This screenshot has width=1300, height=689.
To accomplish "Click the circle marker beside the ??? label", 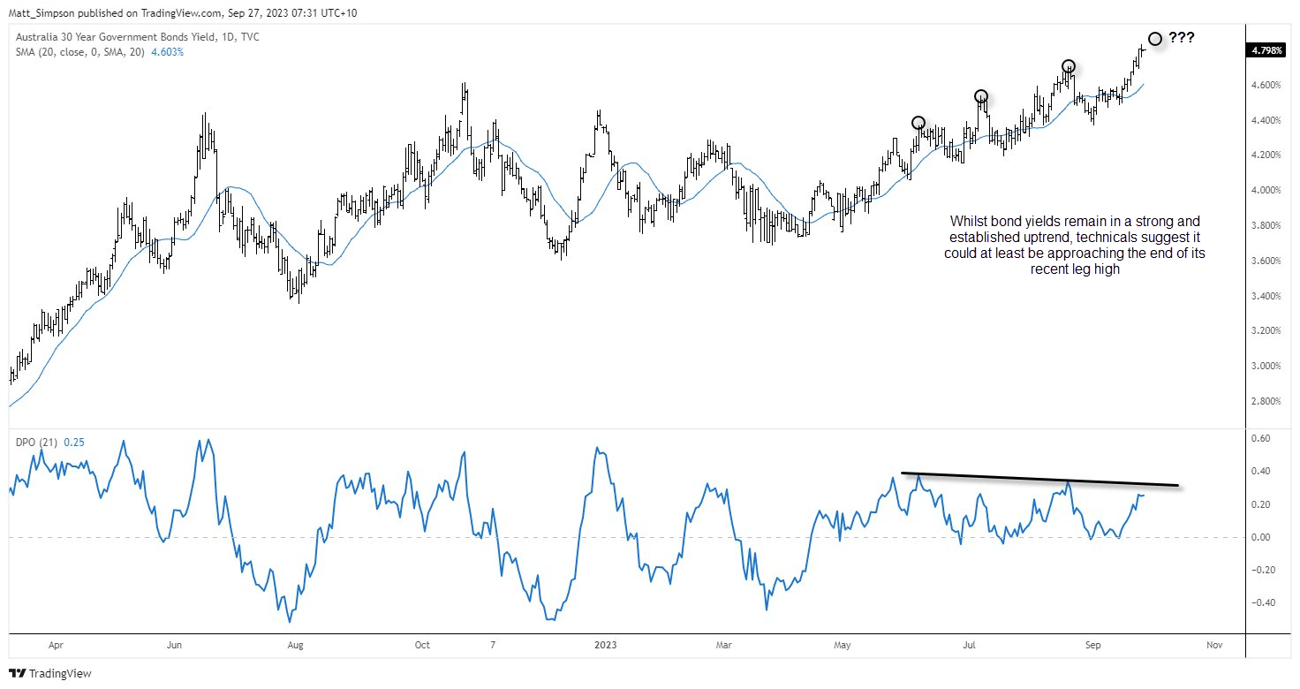I will click(1154, 39).
